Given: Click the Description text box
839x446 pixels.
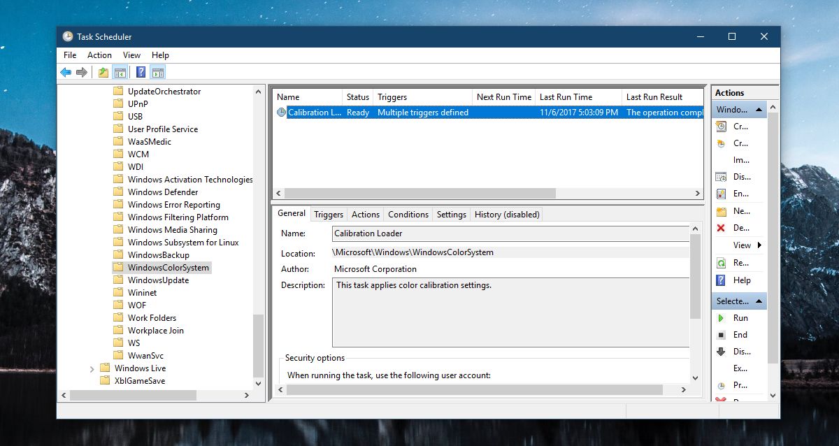Looking at the screenshot, I should pyautogui.click(x=511, y=312).
